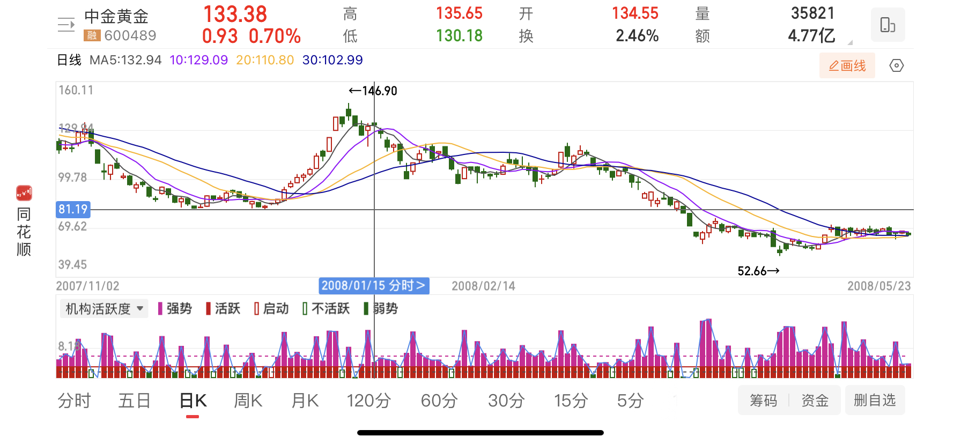Tap the 融 margin badge icon

[x=92, y=35]
